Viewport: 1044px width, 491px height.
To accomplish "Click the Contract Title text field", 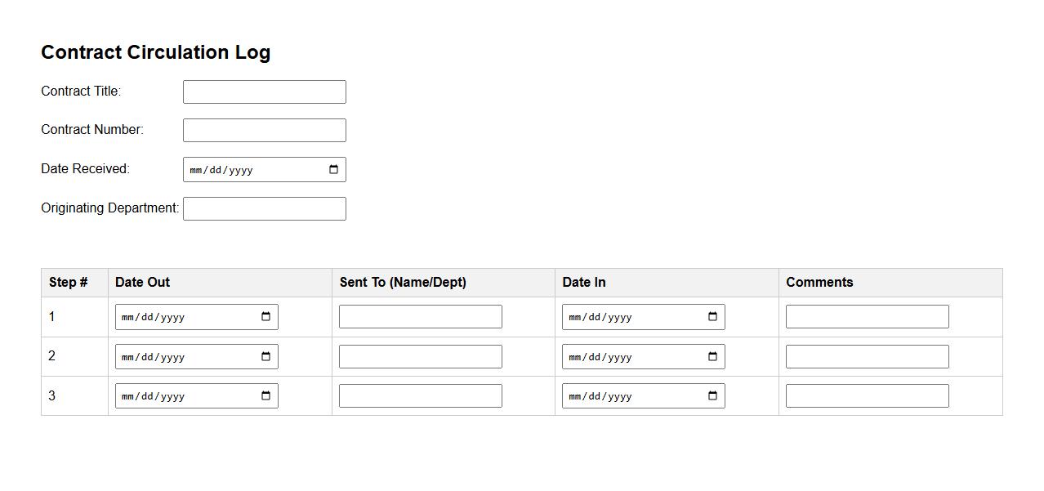I will pos(264,92).
